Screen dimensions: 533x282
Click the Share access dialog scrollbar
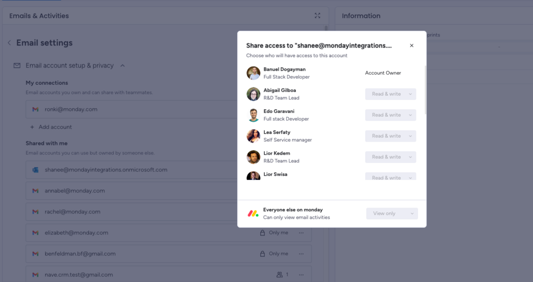[425, 90]
